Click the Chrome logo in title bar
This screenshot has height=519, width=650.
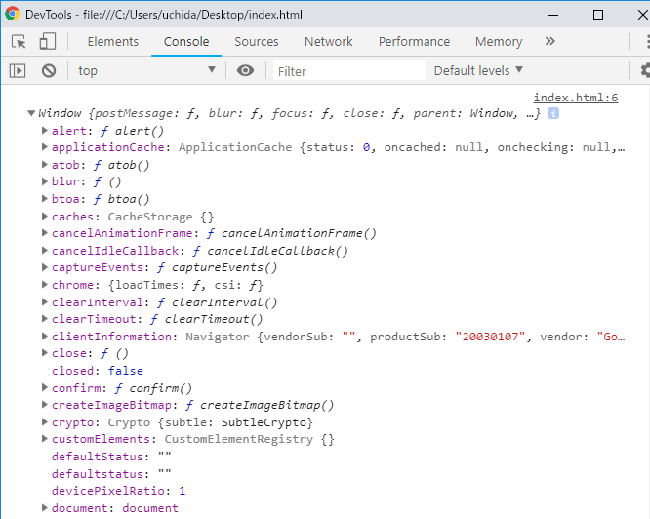(x=12, y=14)
